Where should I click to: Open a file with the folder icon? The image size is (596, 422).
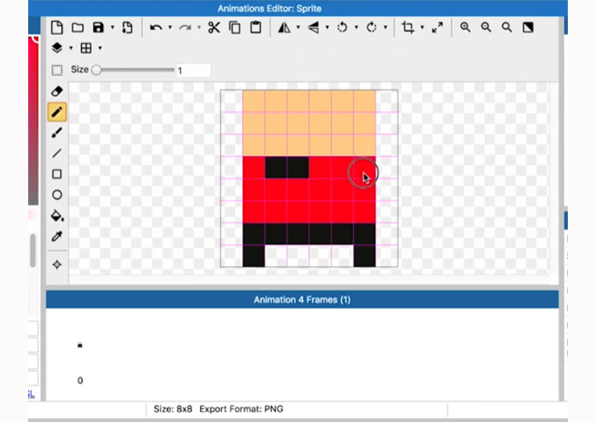(78, 27)
